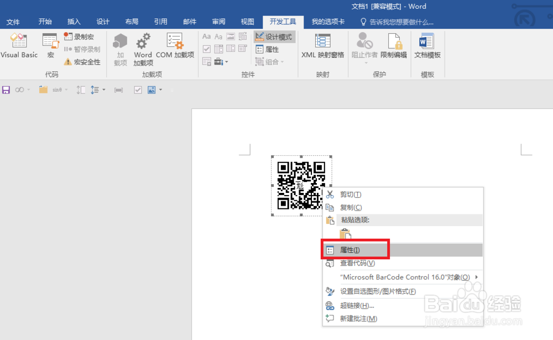Expand the sinθ equation dropdown

(x=66, y=90)
